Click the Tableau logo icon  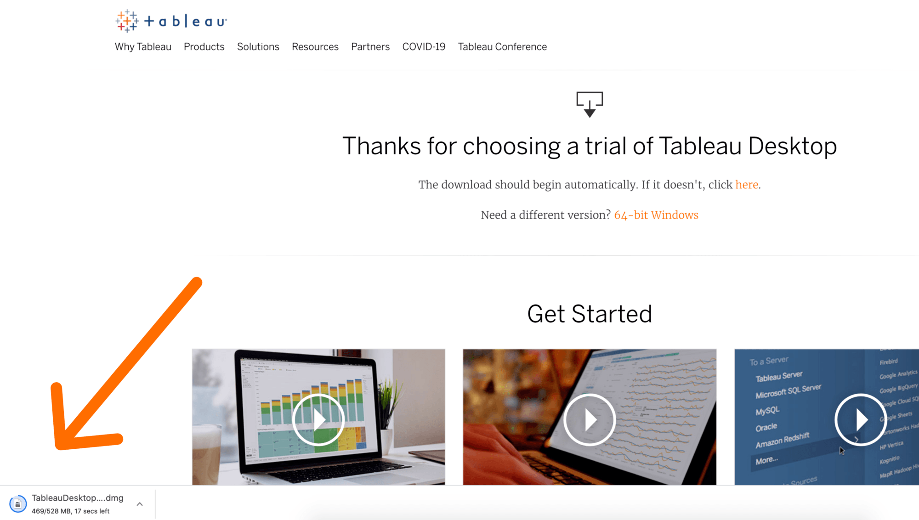coord(127,20)
